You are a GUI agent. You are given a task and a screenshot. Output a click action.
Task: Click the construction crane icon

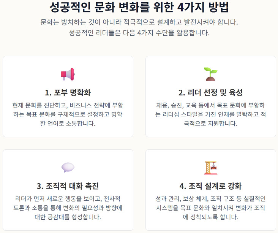pyautogui.click(x=210, y=168)
